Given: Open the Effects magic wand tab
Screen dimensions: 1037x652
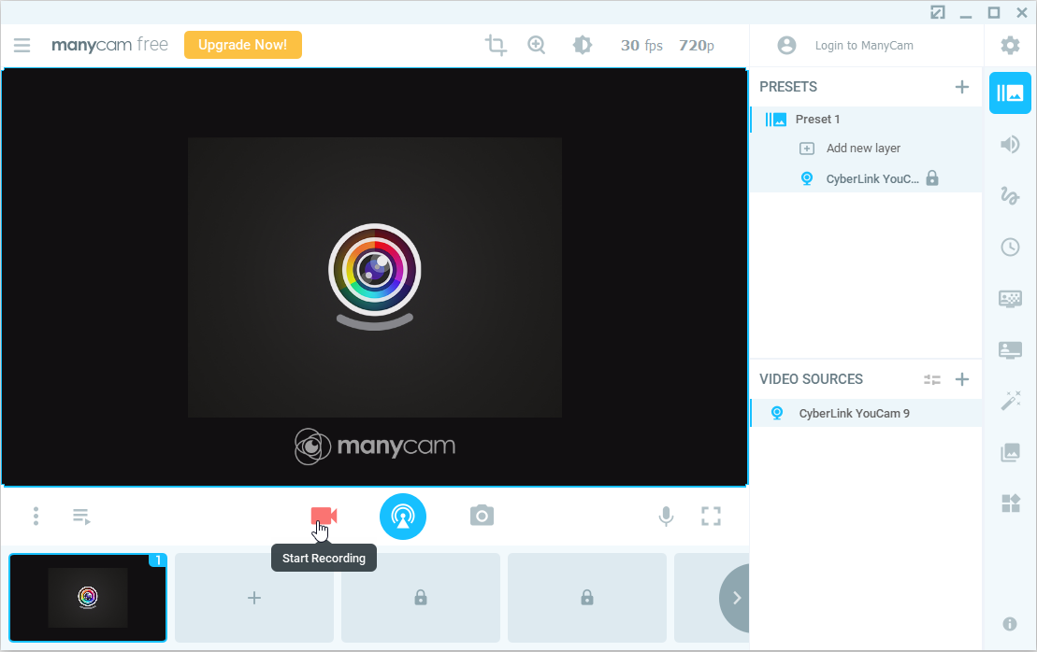Looking at the screenshot, I should coord(1010,401).
